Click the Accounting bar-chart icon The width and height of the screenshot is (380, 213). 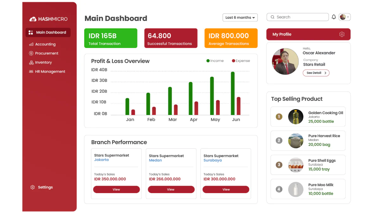click(x=31, y=44)
